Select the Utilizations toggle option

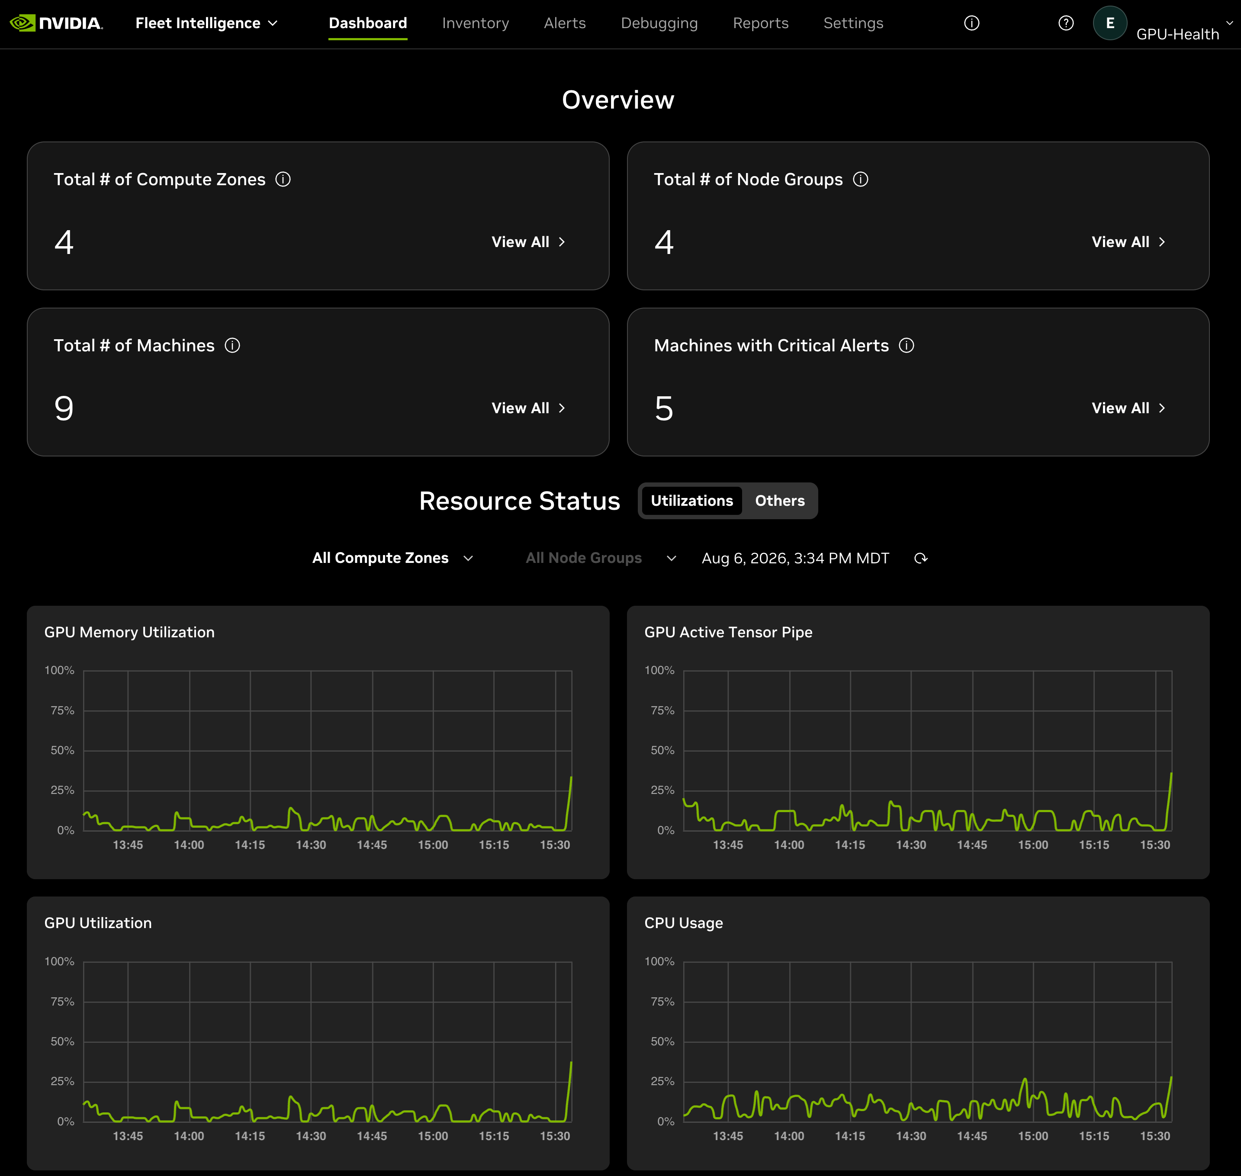click(x=691, y=501)
